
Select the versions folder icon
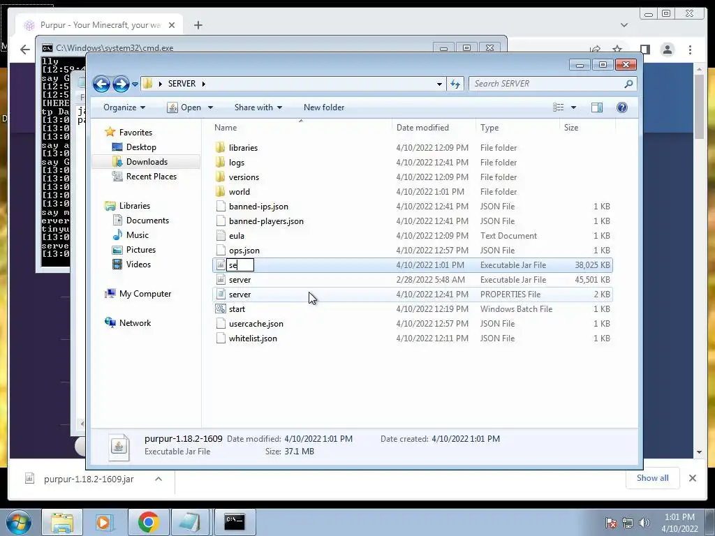pos(220,177)
